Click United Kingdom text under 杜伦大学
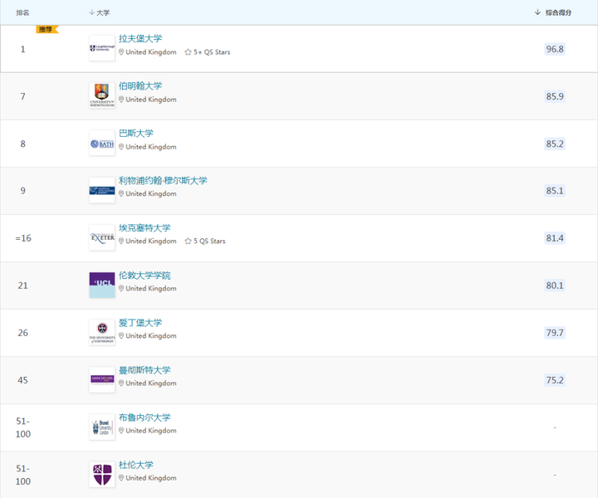Viewport: 598px width, 498px height. (151, 478)
